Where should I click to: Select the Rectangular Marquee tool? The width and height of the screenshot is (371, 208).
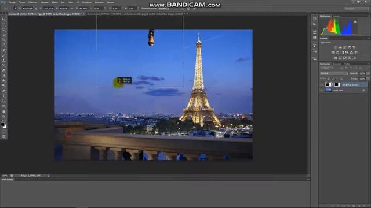[3, 25]
